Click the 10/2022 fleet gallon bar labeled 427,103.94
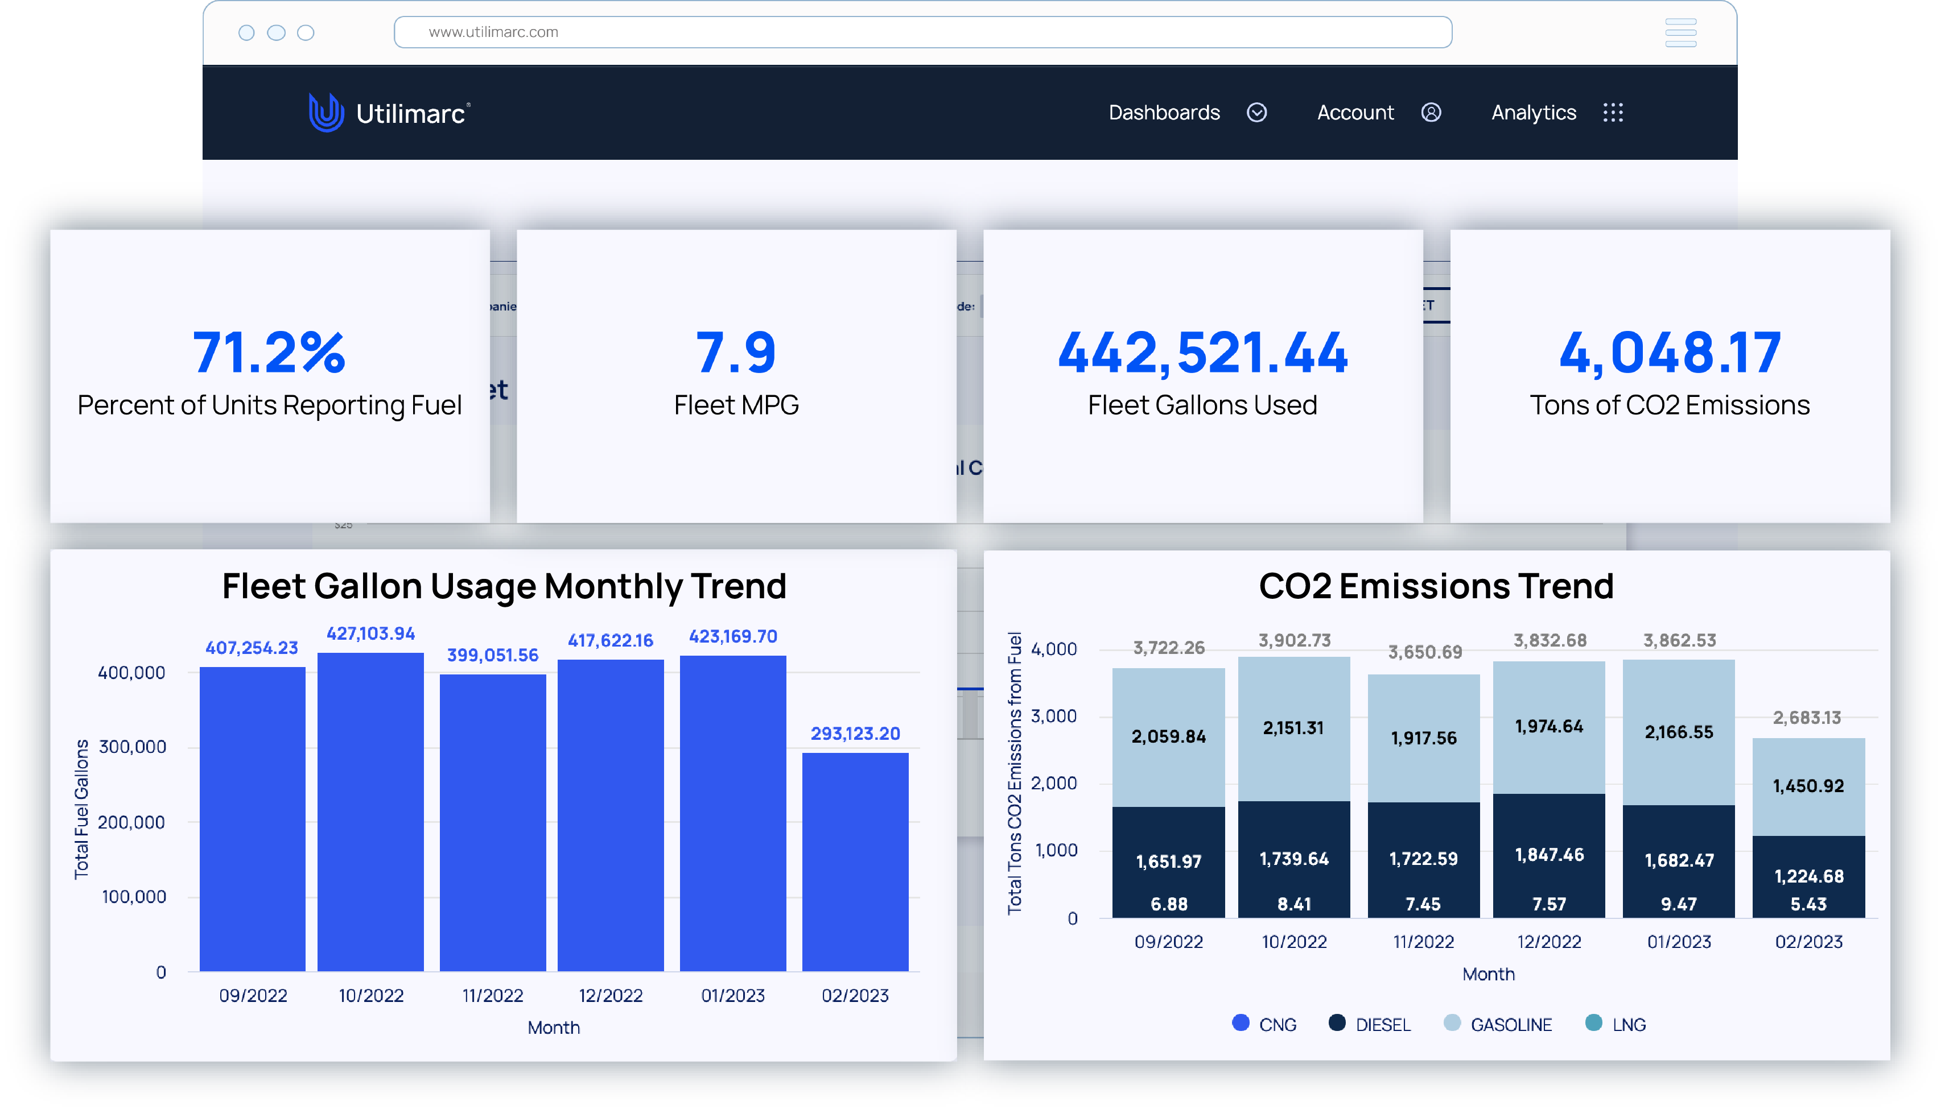This screenshot has height=1114, width=1945. pos(370,812)
